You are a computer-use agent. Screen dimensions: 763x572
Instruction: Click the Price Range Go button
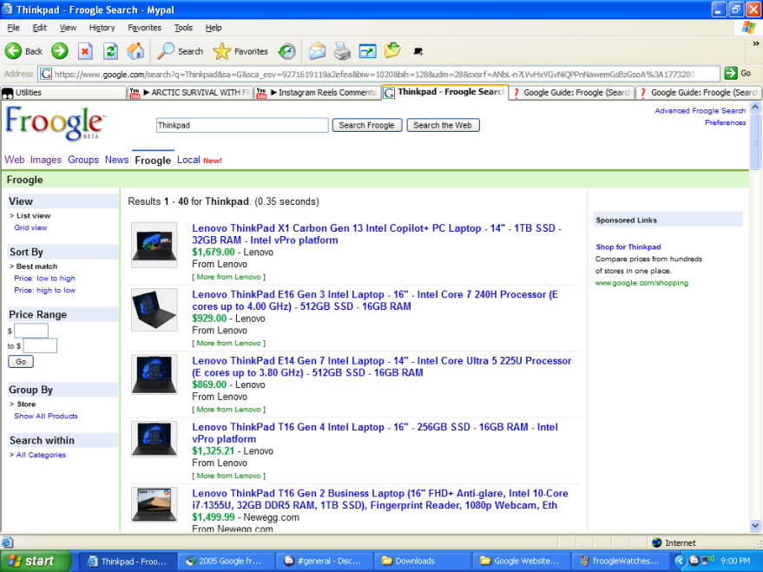pyautogui.click(x=21, y=361)
